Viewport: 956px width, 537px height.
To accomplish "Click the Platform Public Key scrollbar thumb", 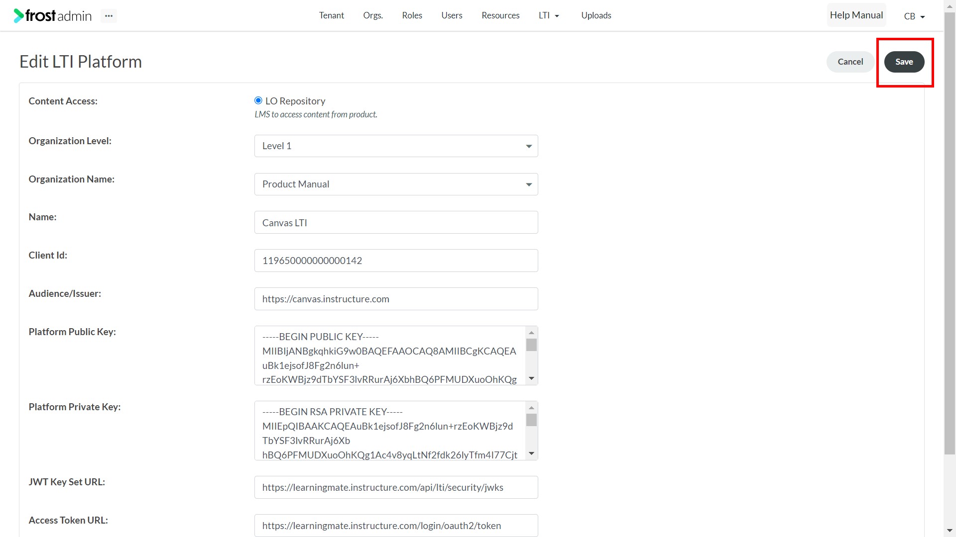I will (x=531, y=345).
